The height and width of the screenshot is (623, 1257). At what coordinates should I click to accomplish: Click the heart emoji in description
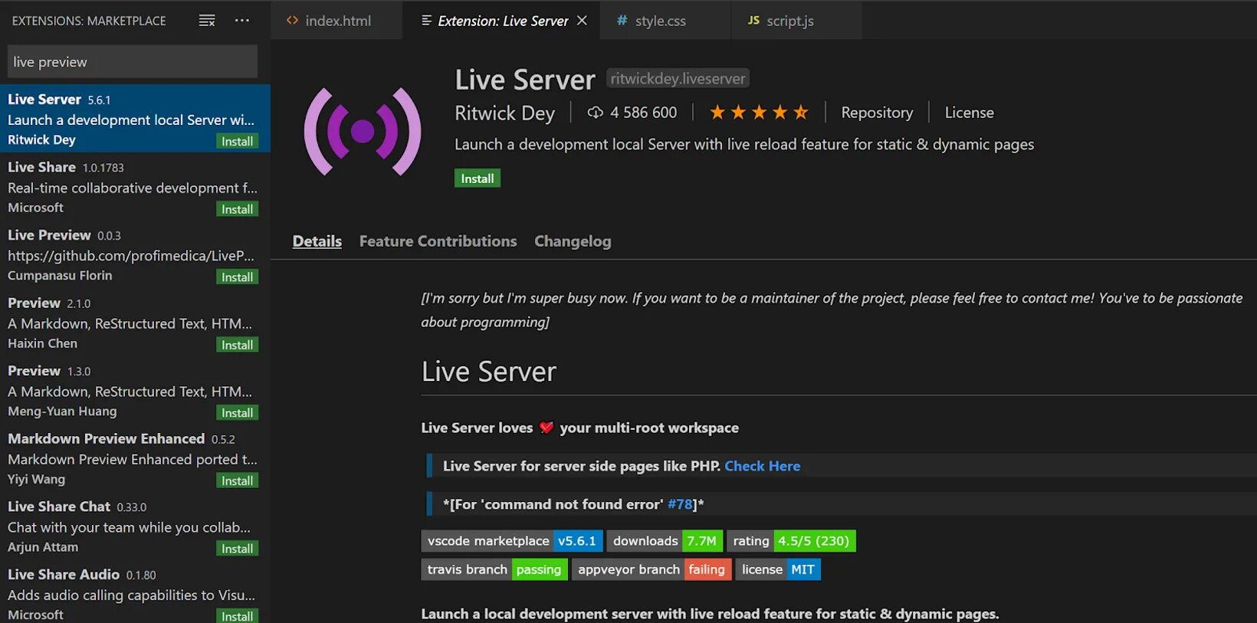[546, 428]
